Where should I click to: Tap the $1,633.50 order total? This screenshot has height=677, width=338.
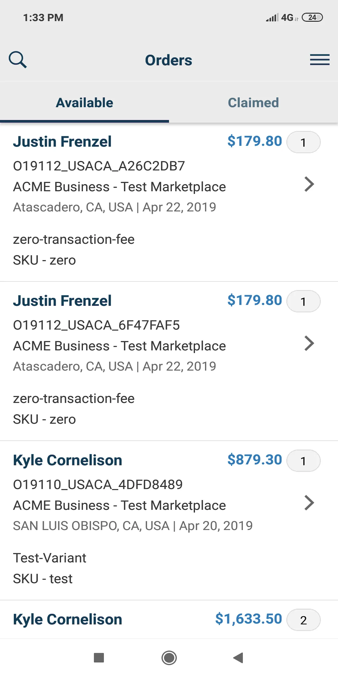(248, 619)
